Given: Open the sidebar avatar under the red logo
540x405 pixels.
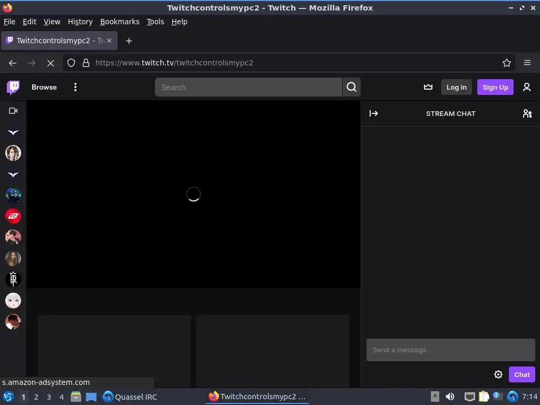Looking at the screenshot, I should pos(13,237).
